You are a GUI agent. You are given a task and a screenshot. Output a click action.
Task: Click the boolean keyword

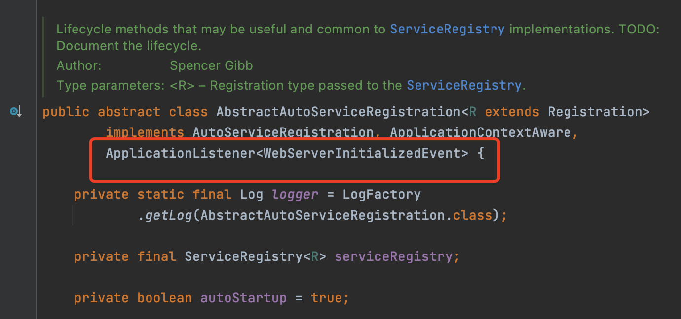pos(164,298)
